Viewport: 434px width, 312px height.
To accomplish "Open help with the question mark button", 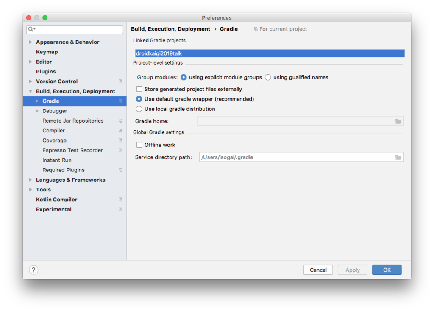I will pyautogui.click(x=33, y=270).
